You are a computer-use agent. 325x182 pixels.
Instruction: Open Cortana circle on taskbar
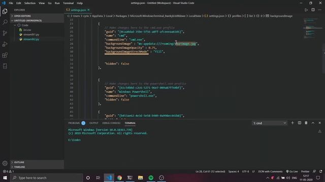pos(88,177)
